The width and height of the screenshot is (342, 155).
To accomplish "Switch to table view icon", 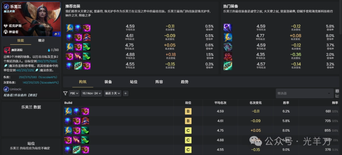I will [337, 91].
